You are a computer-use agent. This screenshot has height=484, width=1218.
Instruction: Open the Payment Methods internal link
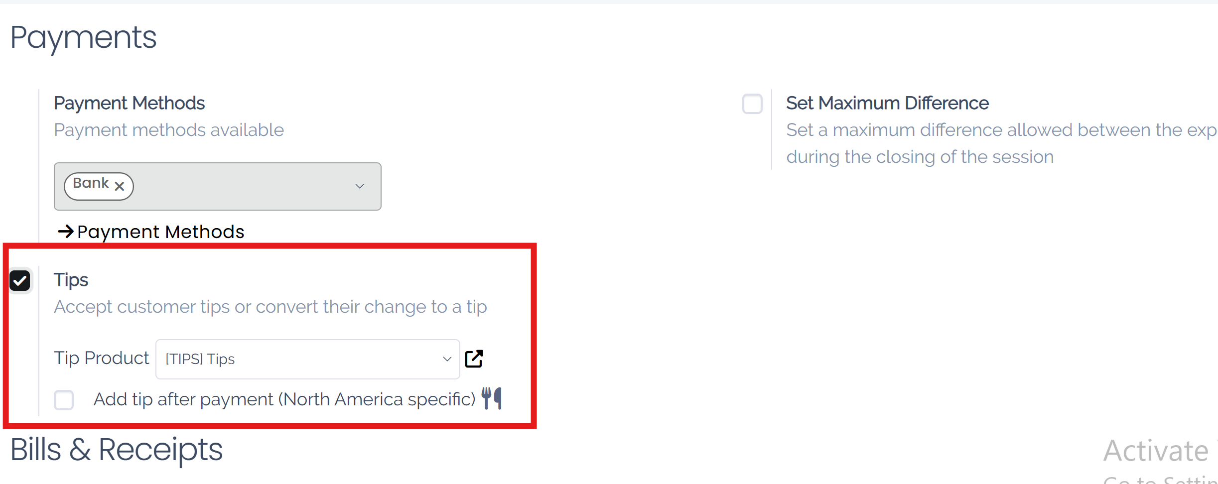pyautogui.click(x=160, y=231)
